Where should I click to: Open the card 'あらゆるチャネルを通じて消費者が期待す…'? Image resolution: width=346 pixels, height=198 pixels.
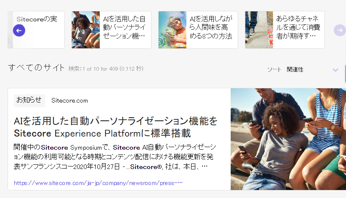point(285,30)
